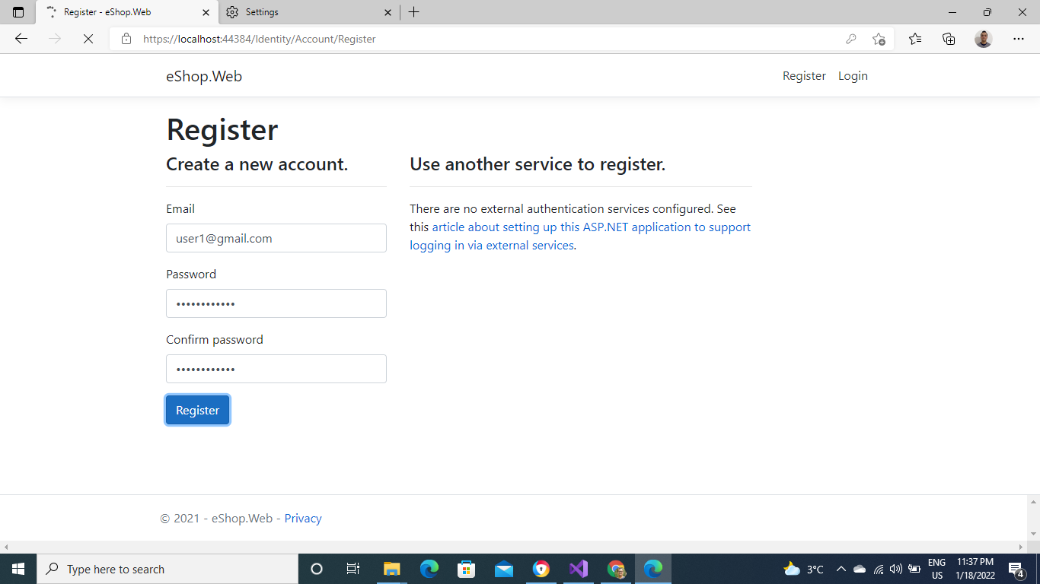The image size is (1040, 584).
Task: Show hidden icons in the system tray
Action: click(841, 569)
